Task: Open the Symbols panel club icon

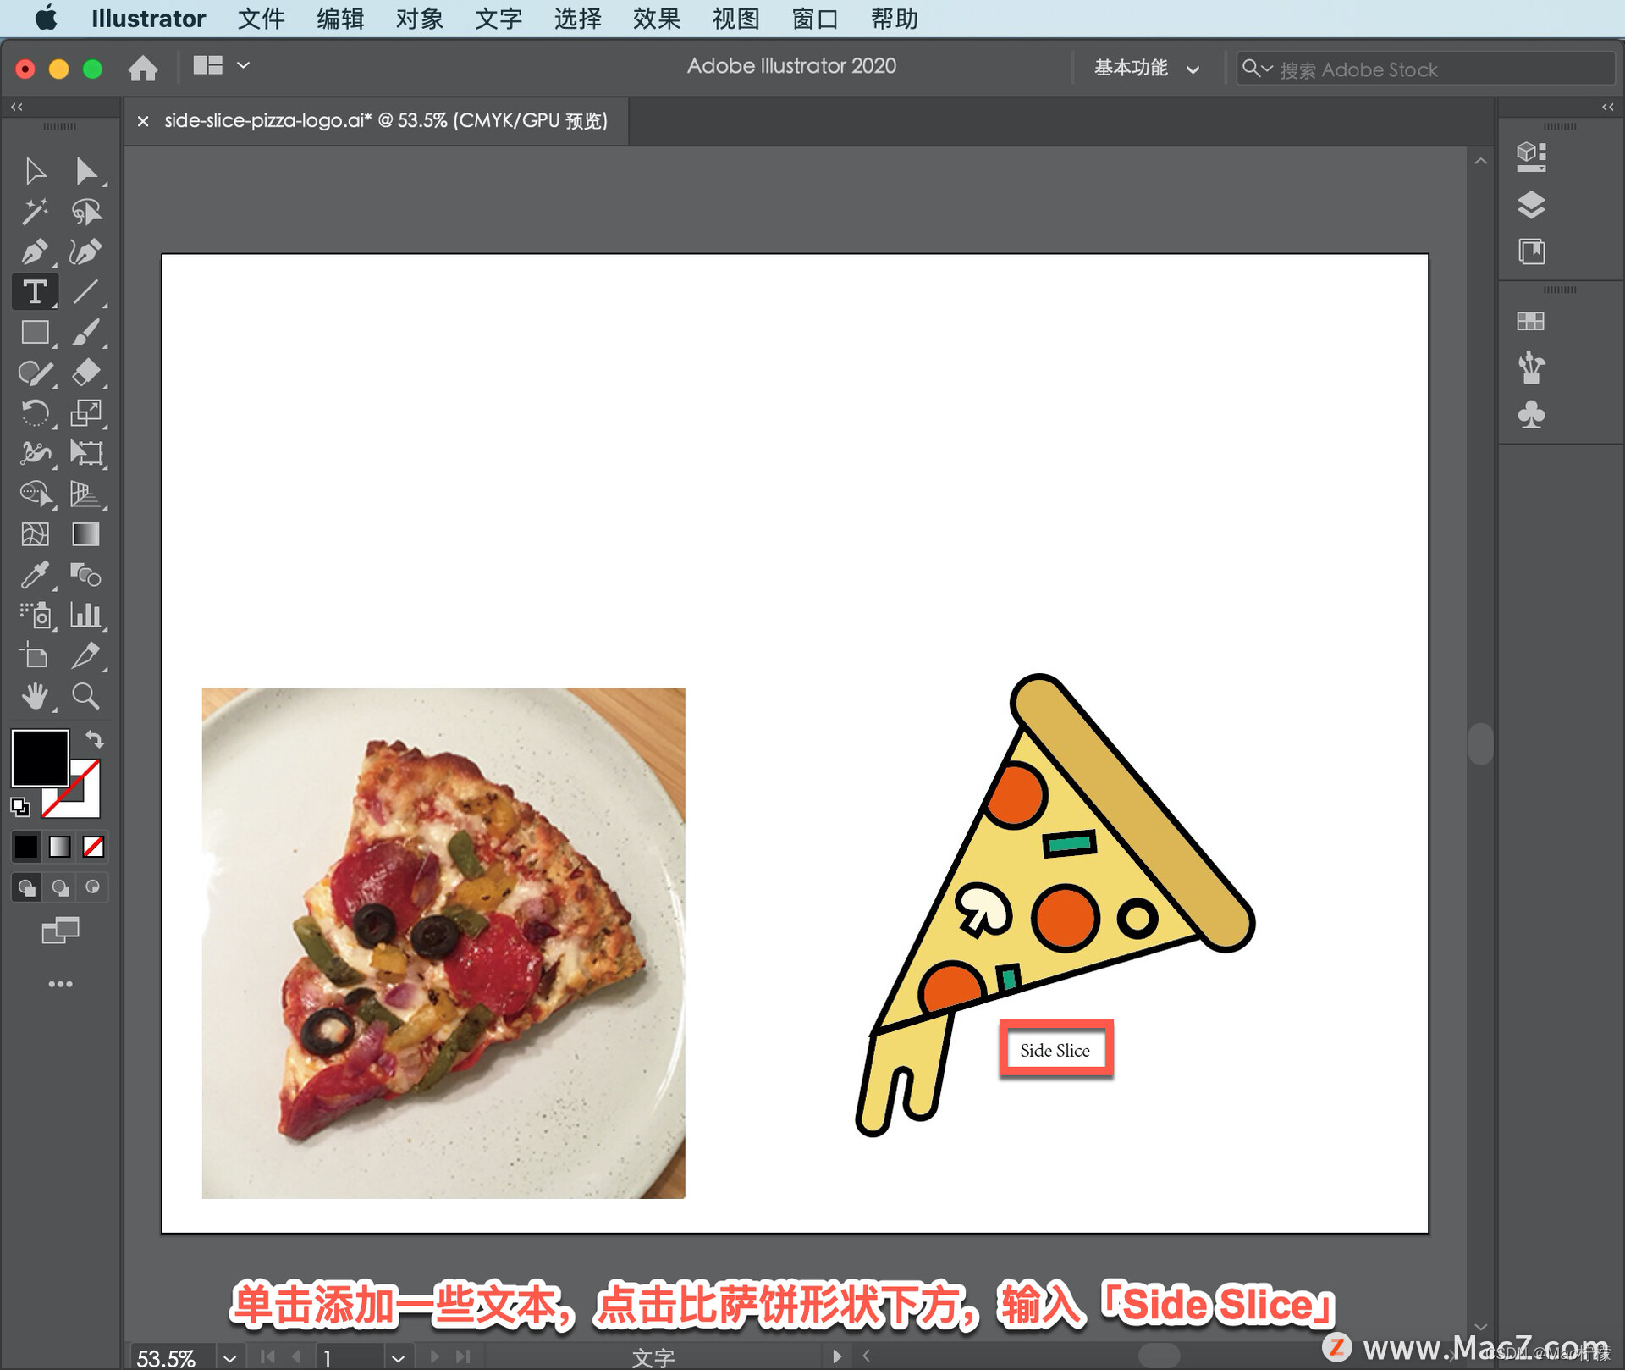Action: [x=1530, y=414]
